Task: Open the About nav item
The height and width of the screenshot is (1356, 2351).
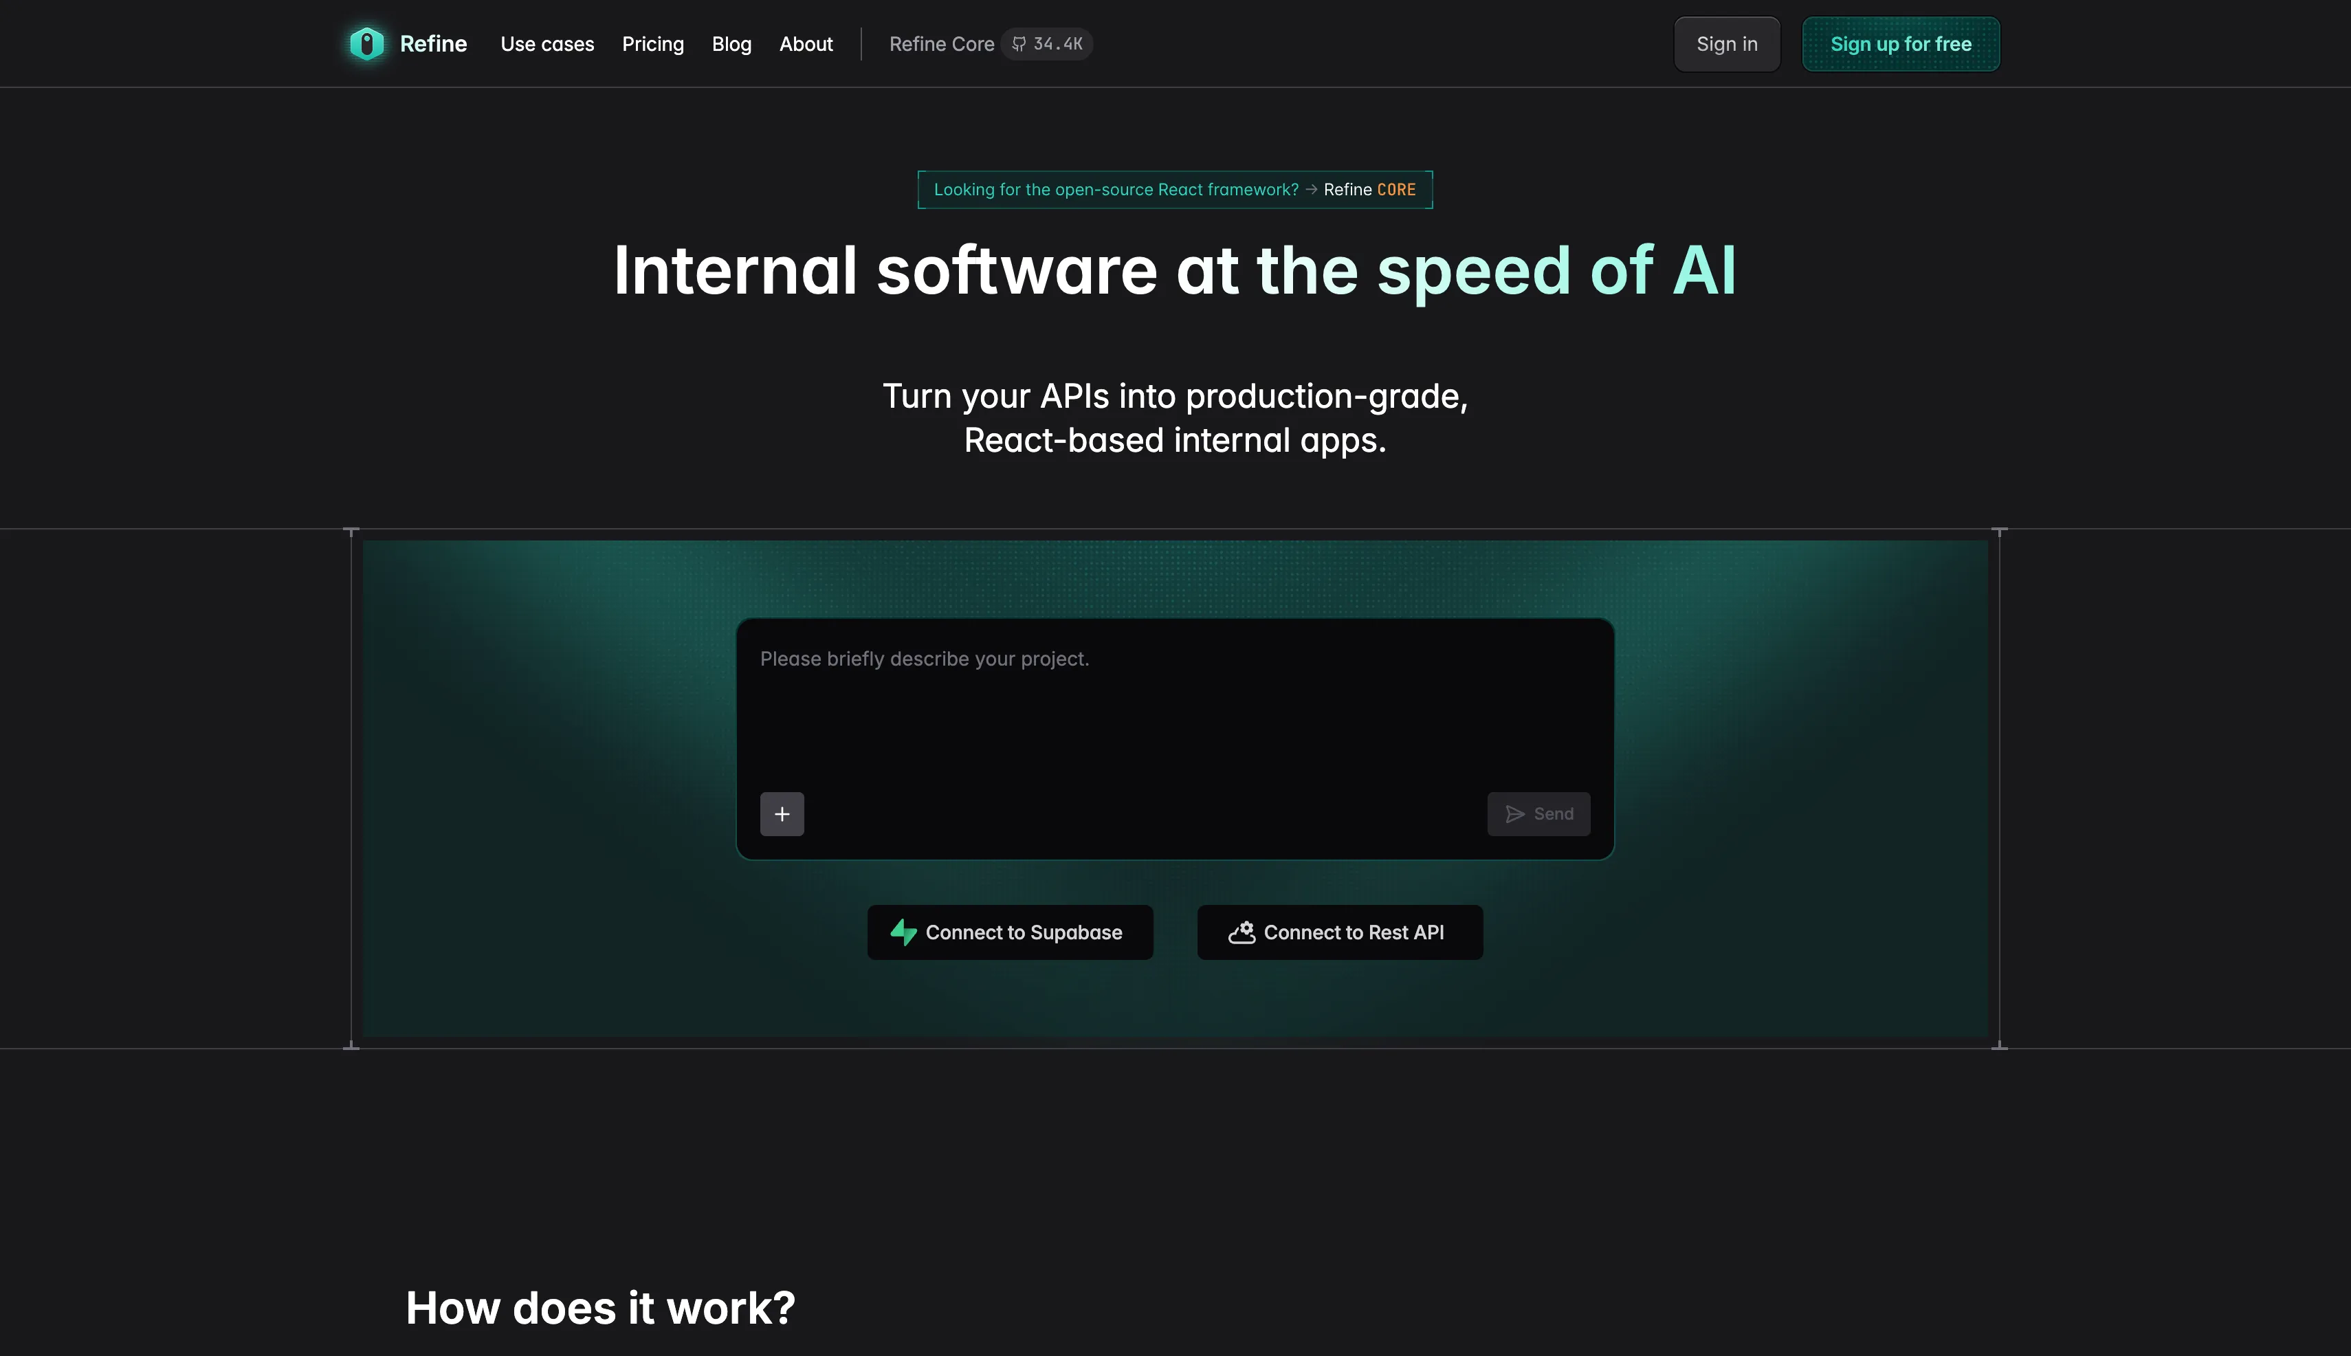Action: click(806, 44)
